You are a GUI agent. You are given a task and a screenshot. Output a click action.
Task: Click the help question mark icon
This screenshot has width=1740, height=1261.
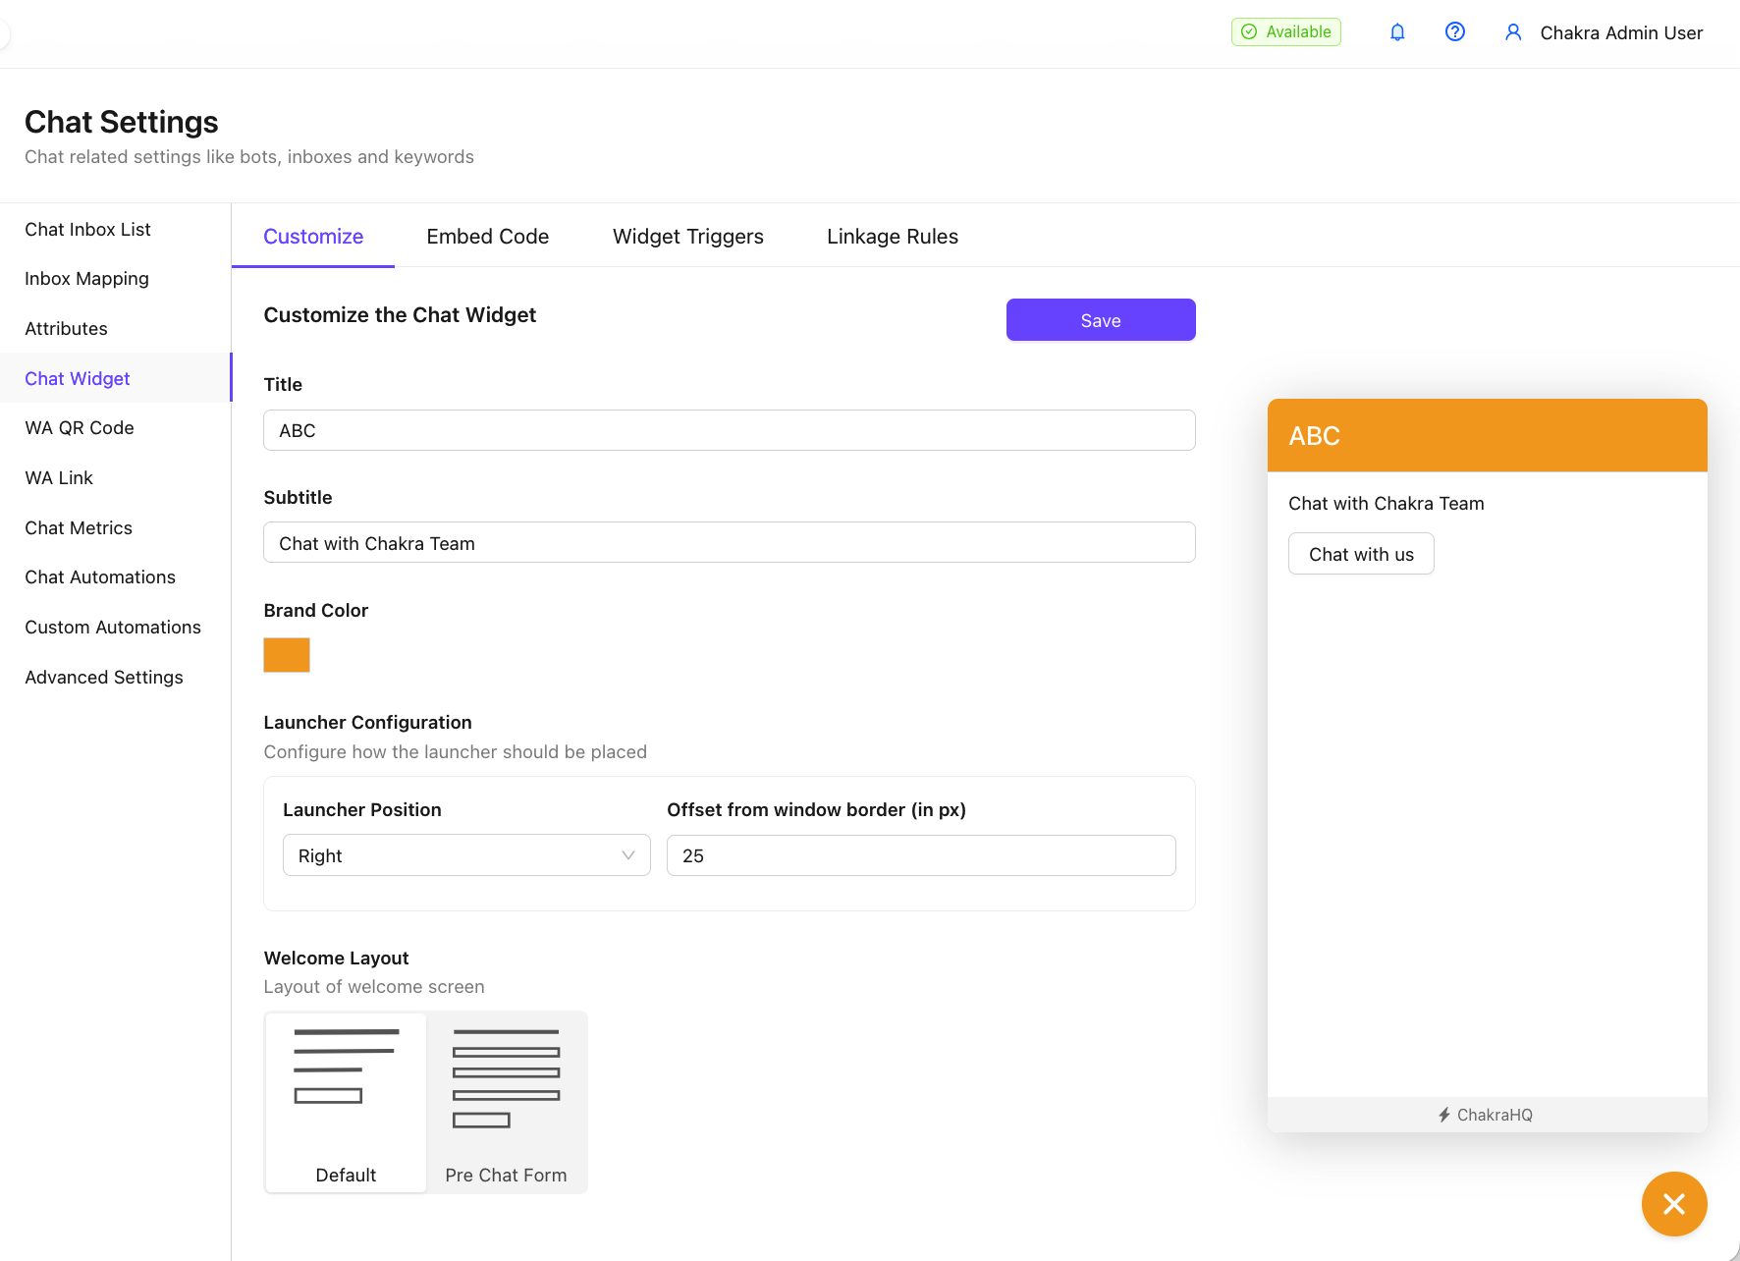coord(1455,32)
